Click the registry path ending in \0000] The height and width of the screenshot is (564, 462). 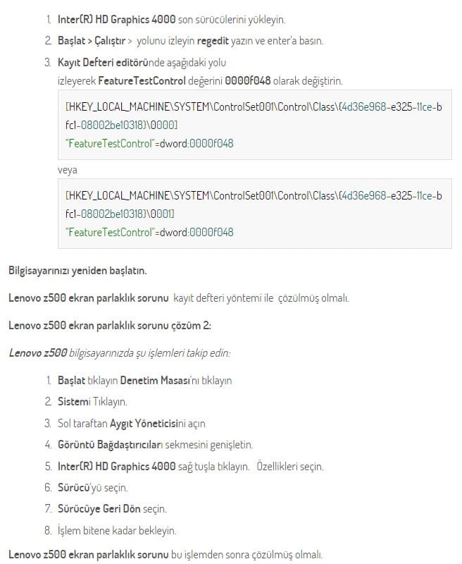pos(254,115)
